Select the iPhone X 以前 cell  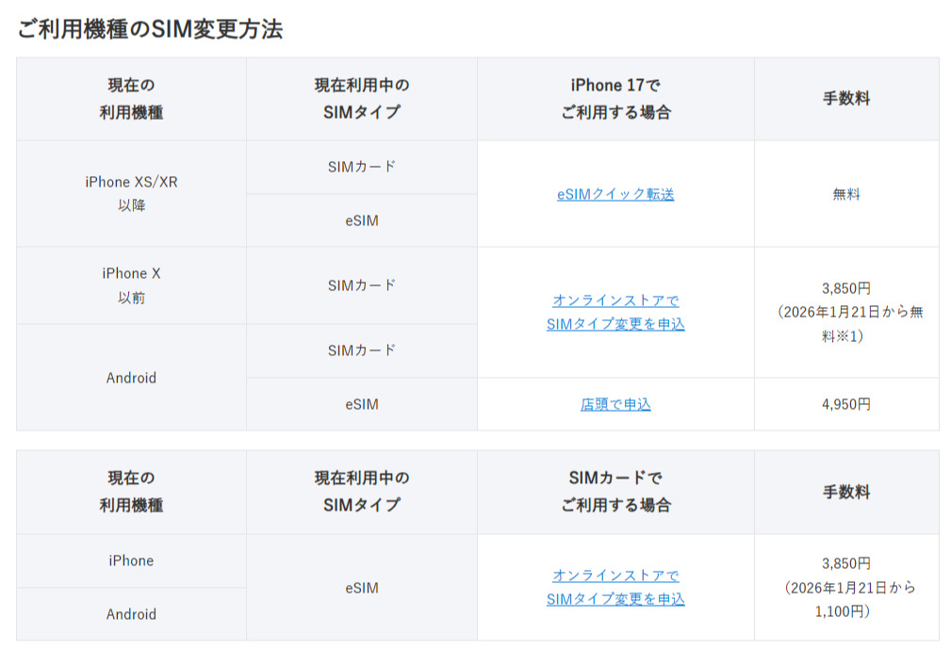(x=131, y=285)
